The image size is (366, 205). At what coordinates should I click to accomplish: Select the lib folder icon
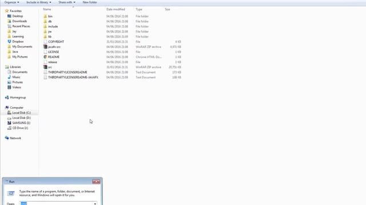pos(45,36)
